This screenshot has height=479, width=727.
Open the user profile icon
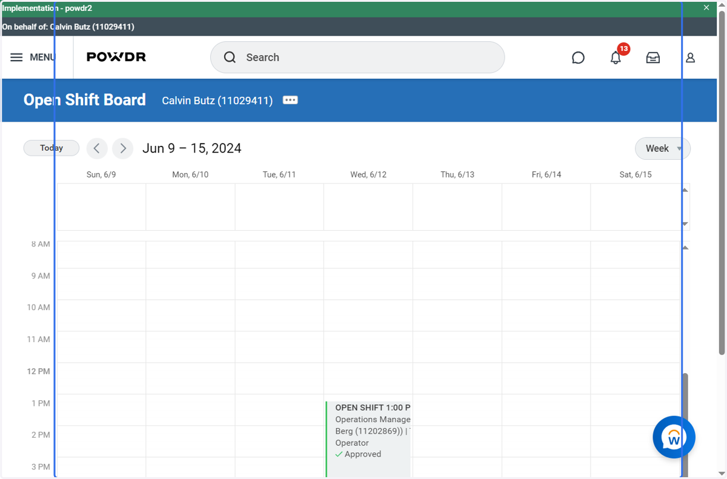pyautogui.click(x=690, y=58)
